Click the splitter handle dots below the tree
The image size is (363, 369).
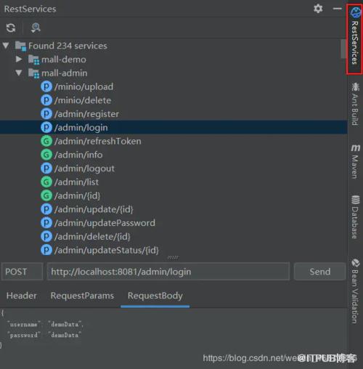[x=174, y=257]
